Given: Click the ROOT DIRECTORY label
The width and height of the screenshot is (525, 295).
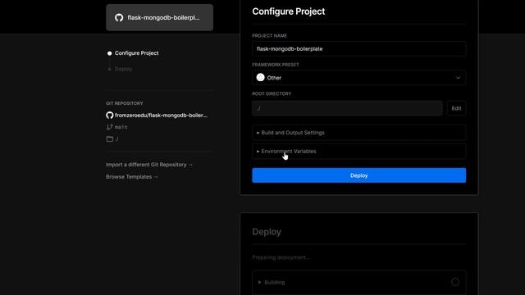Looking at the screenshot, I should pos(272,93).
